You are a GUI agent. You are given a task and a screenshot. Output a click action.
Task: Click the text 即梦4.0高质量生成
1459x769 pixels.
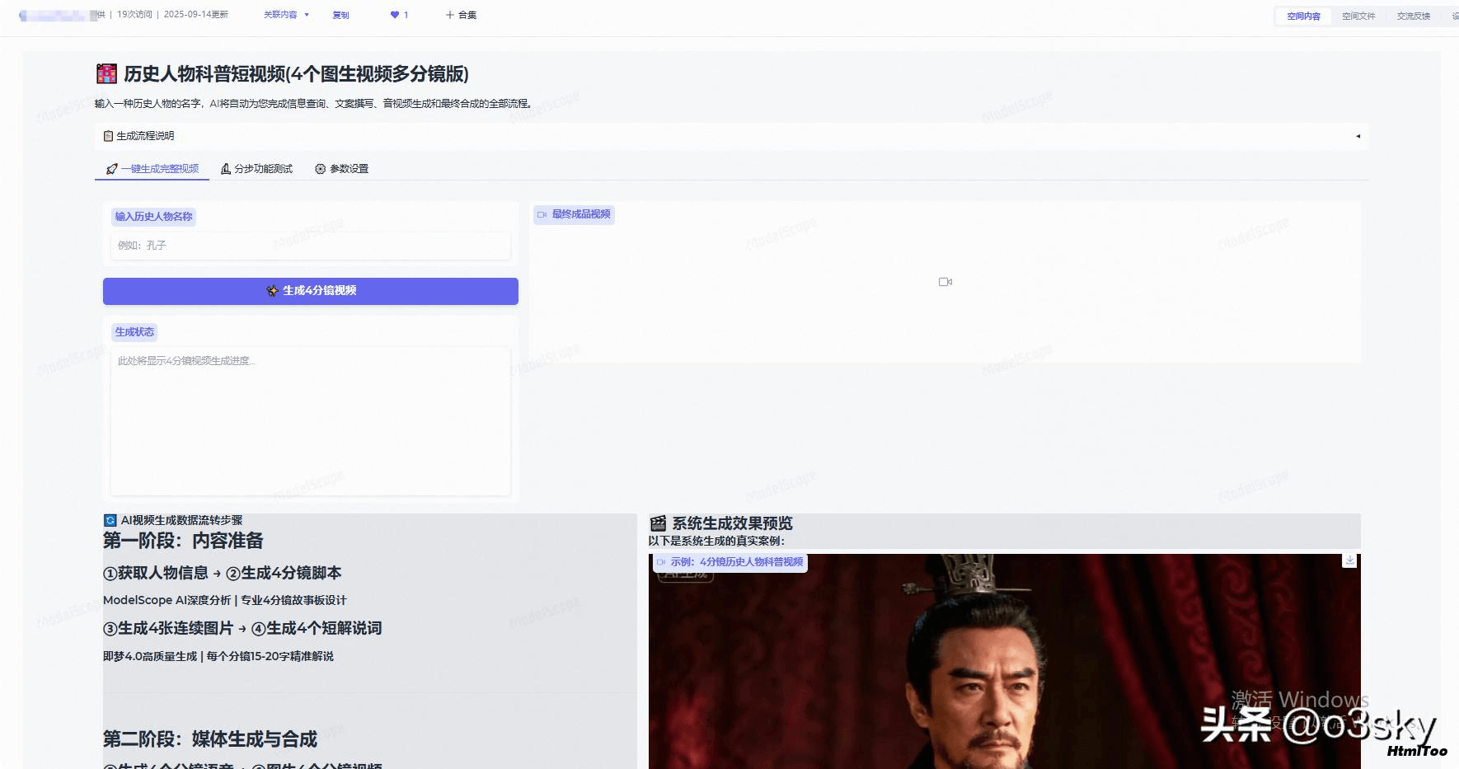[x=150, y=656]
